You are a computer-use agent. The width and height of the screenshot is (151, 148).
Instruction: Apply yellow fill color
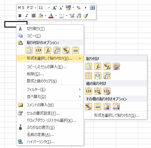(40, 16)
